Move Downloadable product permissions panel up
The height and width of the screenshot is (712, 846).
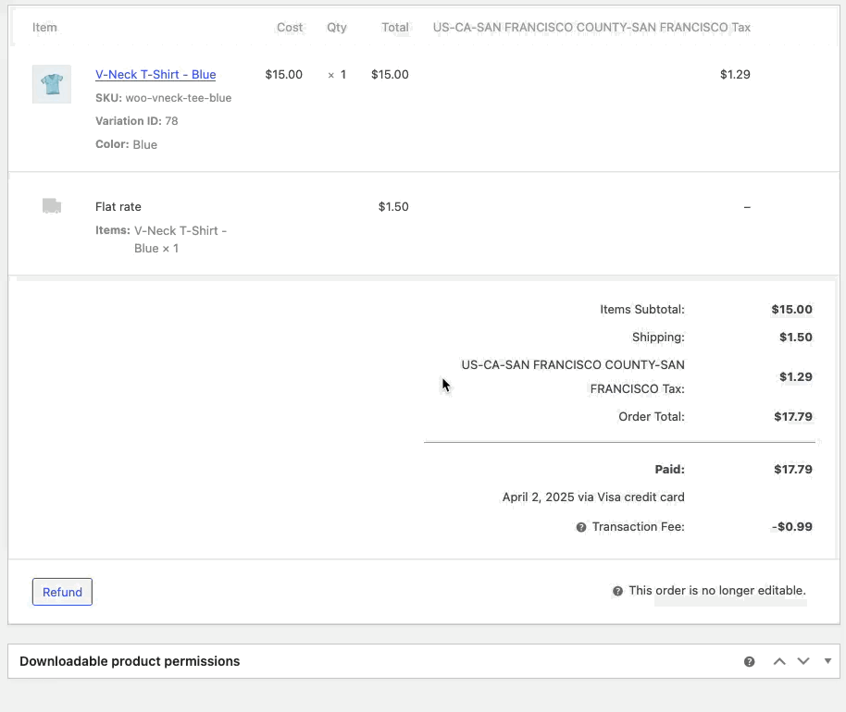point(779,661)
